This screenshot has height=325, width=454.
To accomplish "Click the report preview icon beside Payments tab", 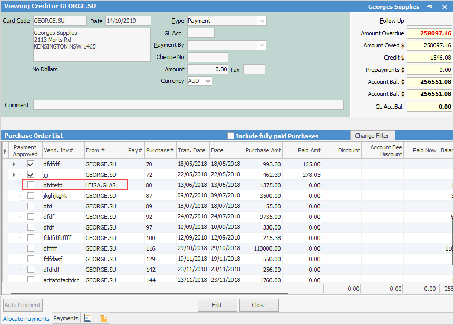I will point(88,318).
